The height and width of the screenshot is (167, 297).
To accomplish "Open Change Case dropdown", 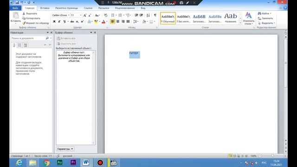I will [x=97, y=15].
